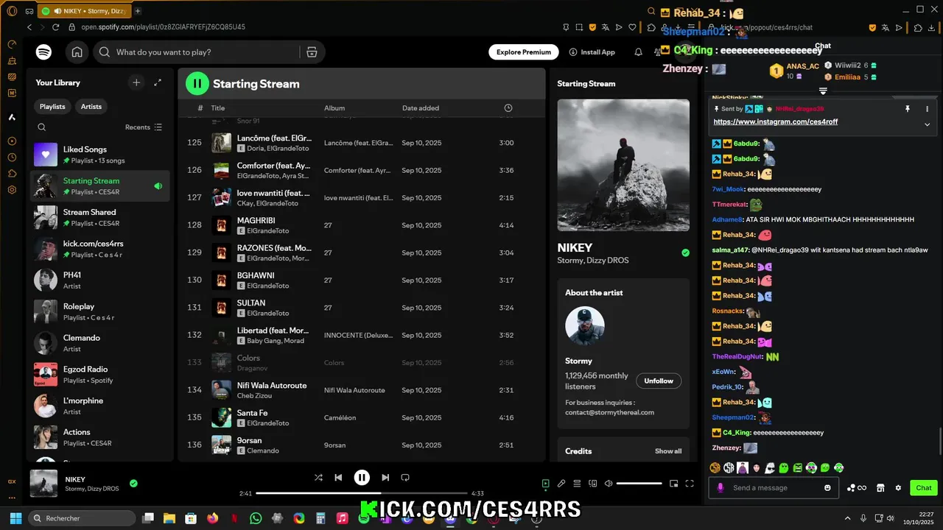
Task: Show lyrics with microphone icon
Action: click(561, 484)
